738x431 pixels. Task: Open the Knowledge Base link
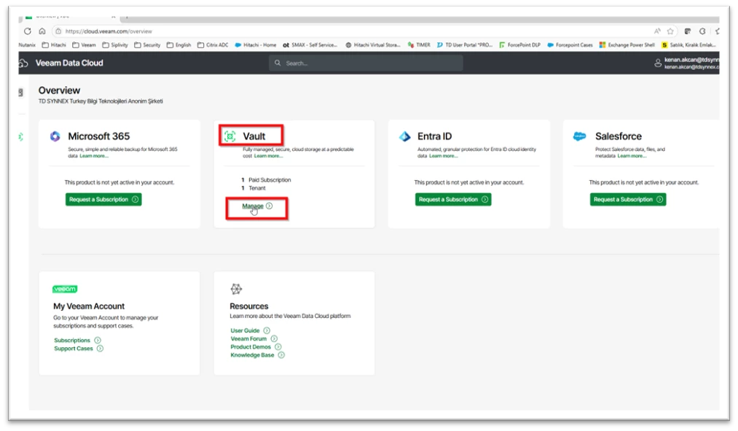[x=252, y=355]
